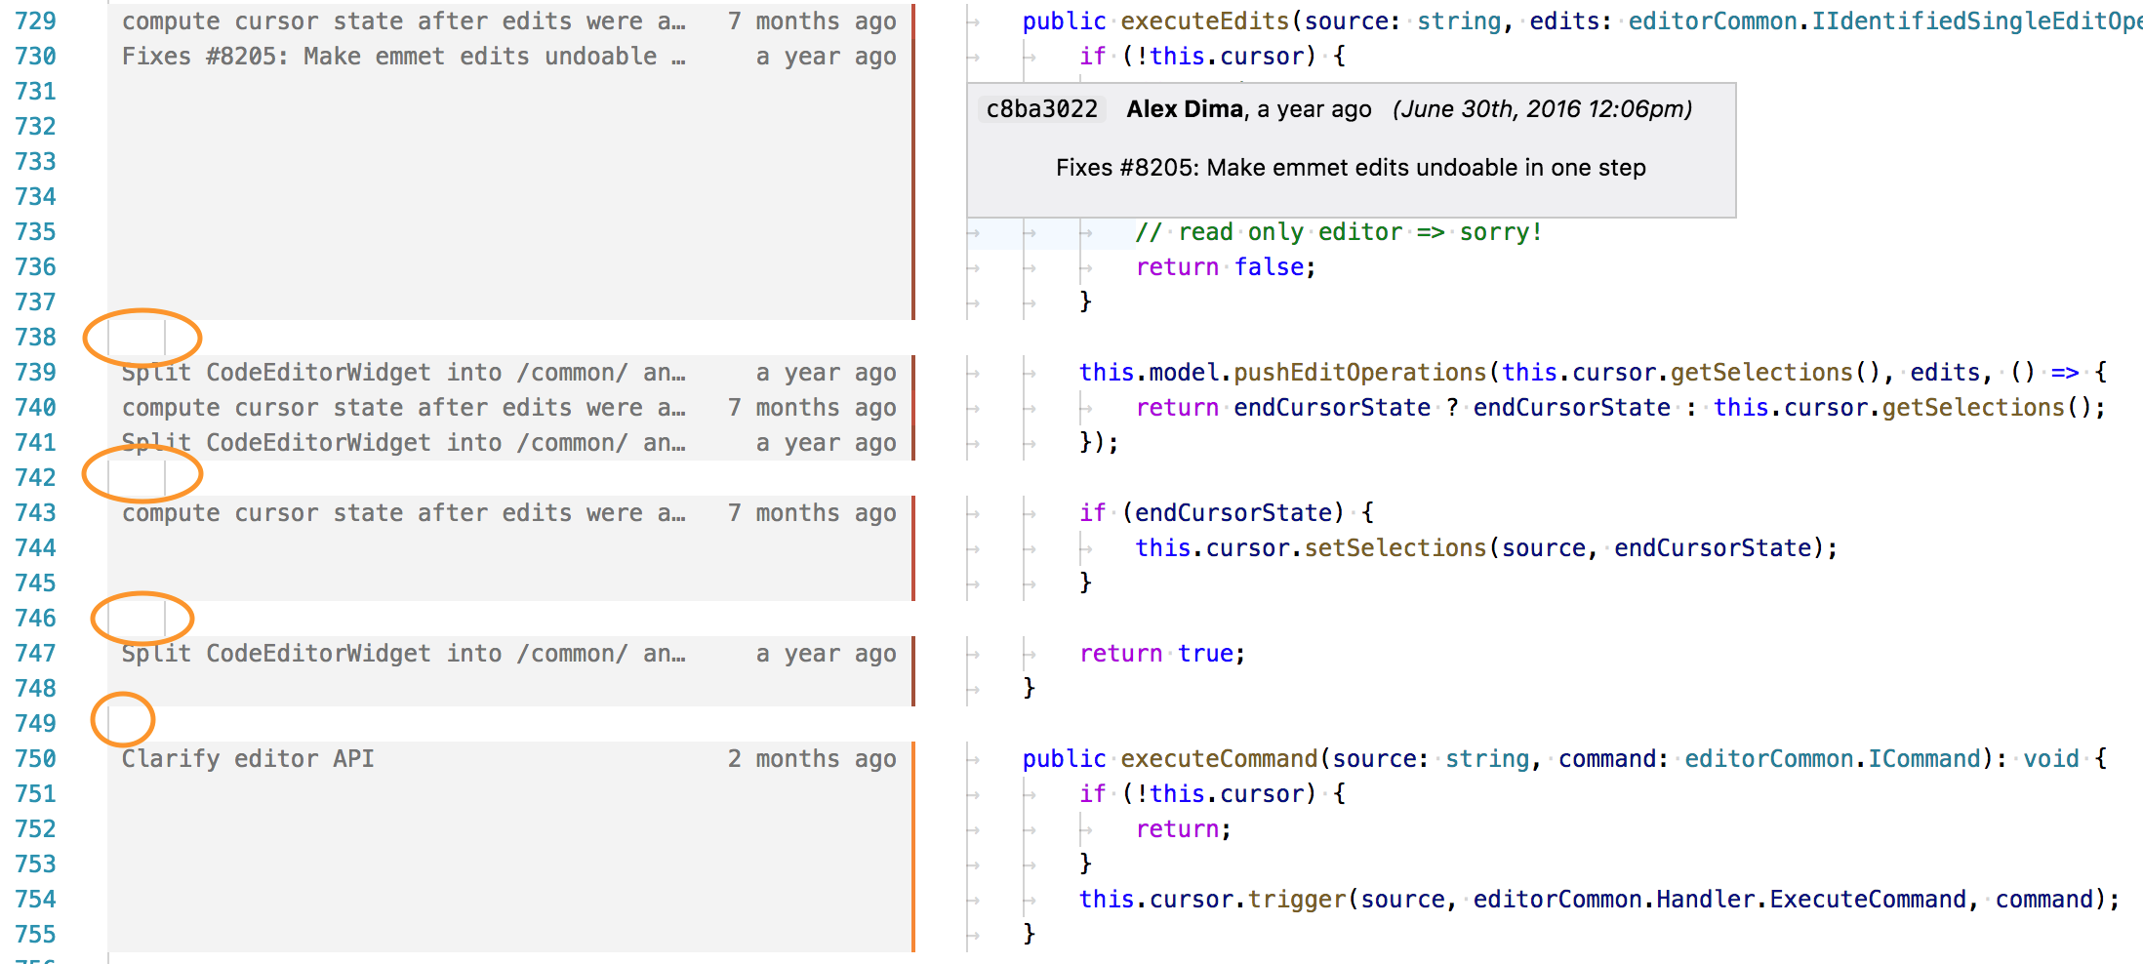Expand gutter arrow on line 739
Image resolution: width=2143 pixels, height=964 pixels.
973,372
